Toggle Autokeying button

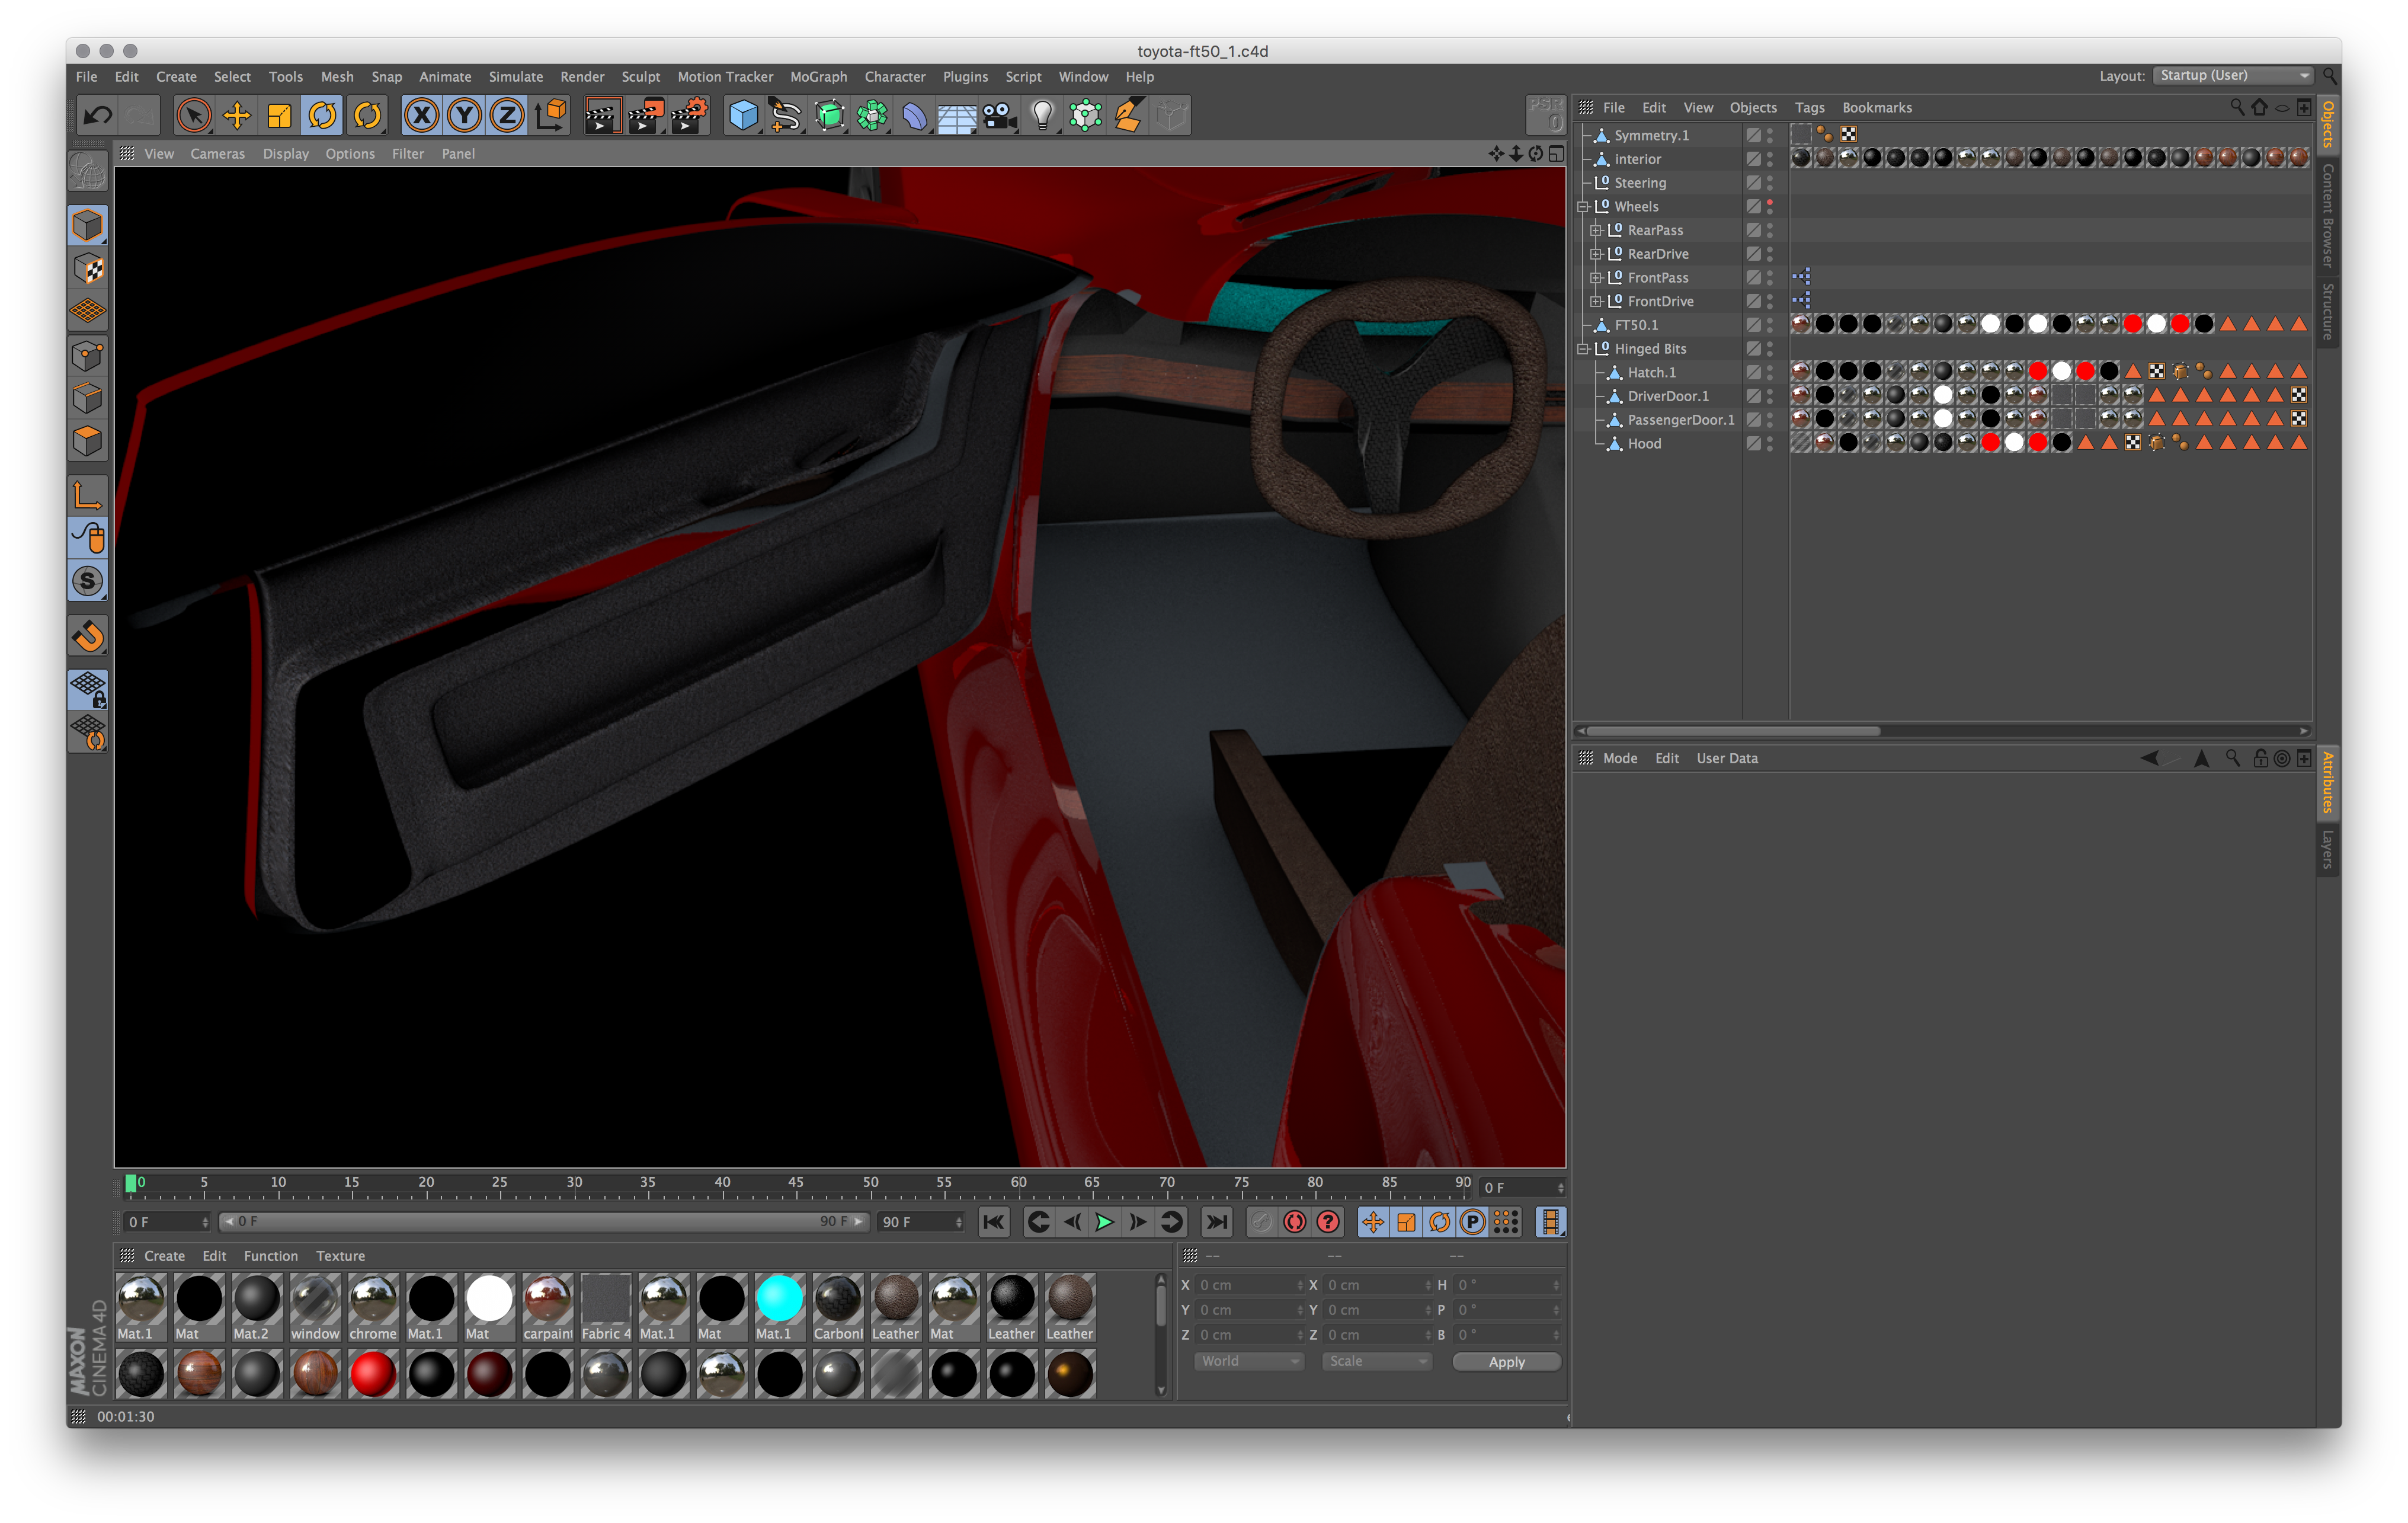(x=1295, y=1222)
